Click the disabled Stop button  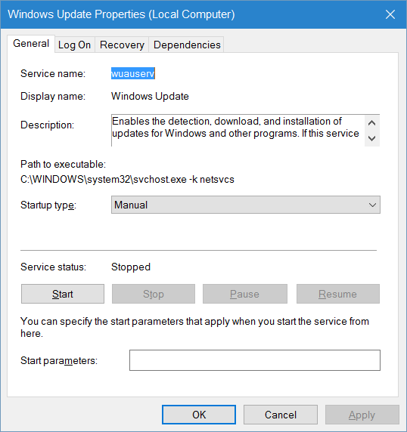[x=154, y=294]
